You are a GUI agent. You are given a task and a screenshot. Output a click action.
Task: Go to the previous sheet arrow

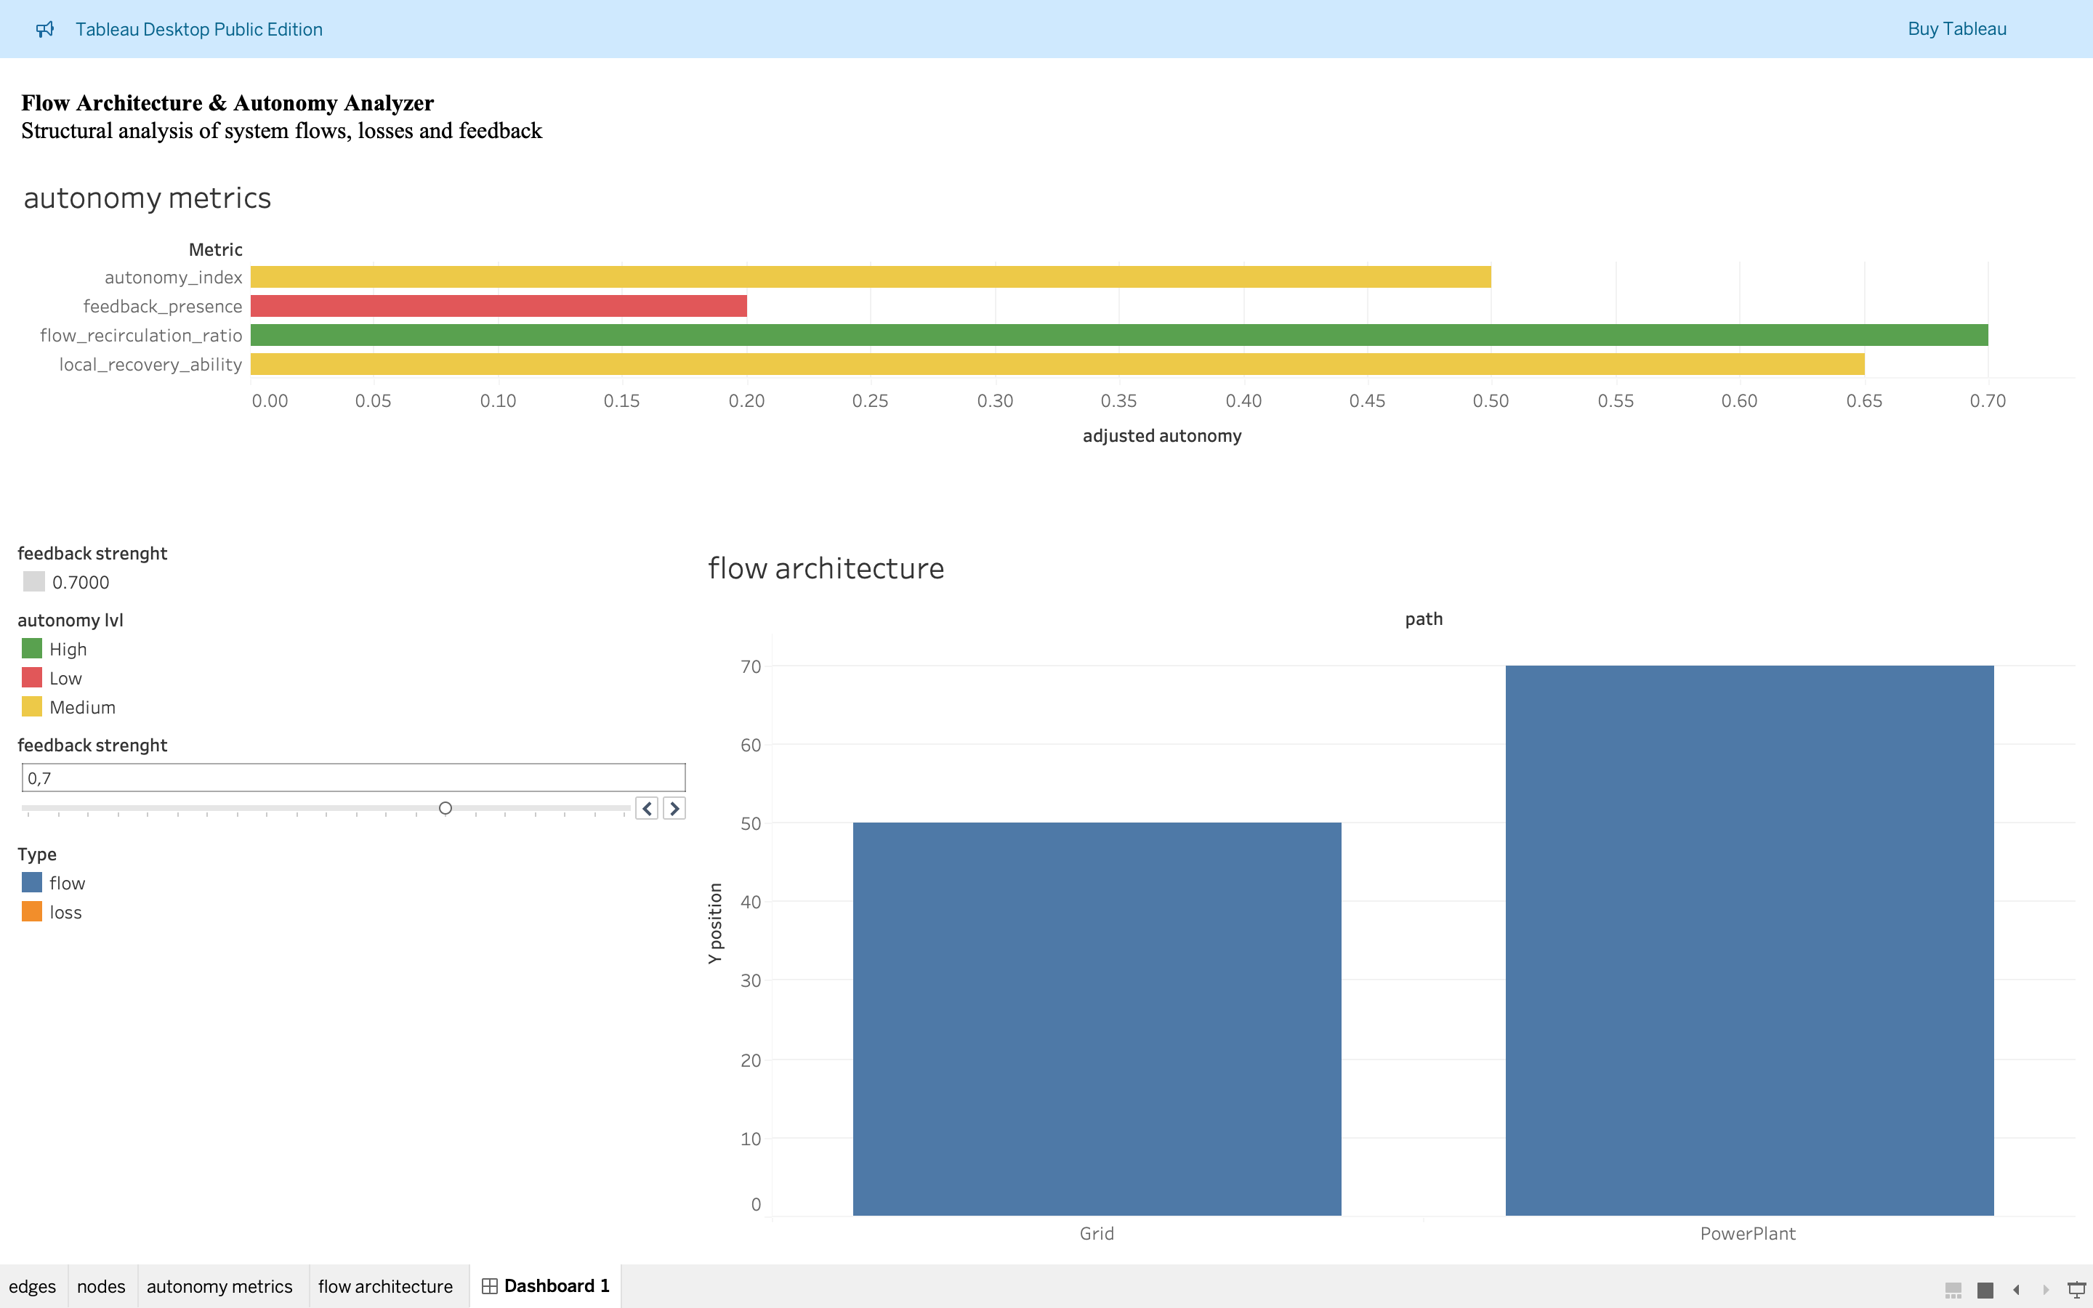tap(2016, 1289)
